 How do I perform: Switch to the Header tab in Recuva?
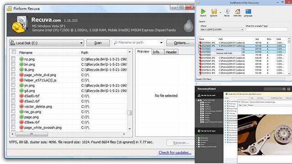[171, 52]
